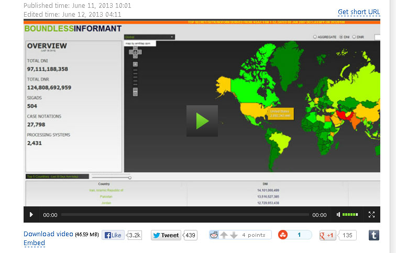
Task: Click the 4 points Reddit score
Action: (254, 235)
